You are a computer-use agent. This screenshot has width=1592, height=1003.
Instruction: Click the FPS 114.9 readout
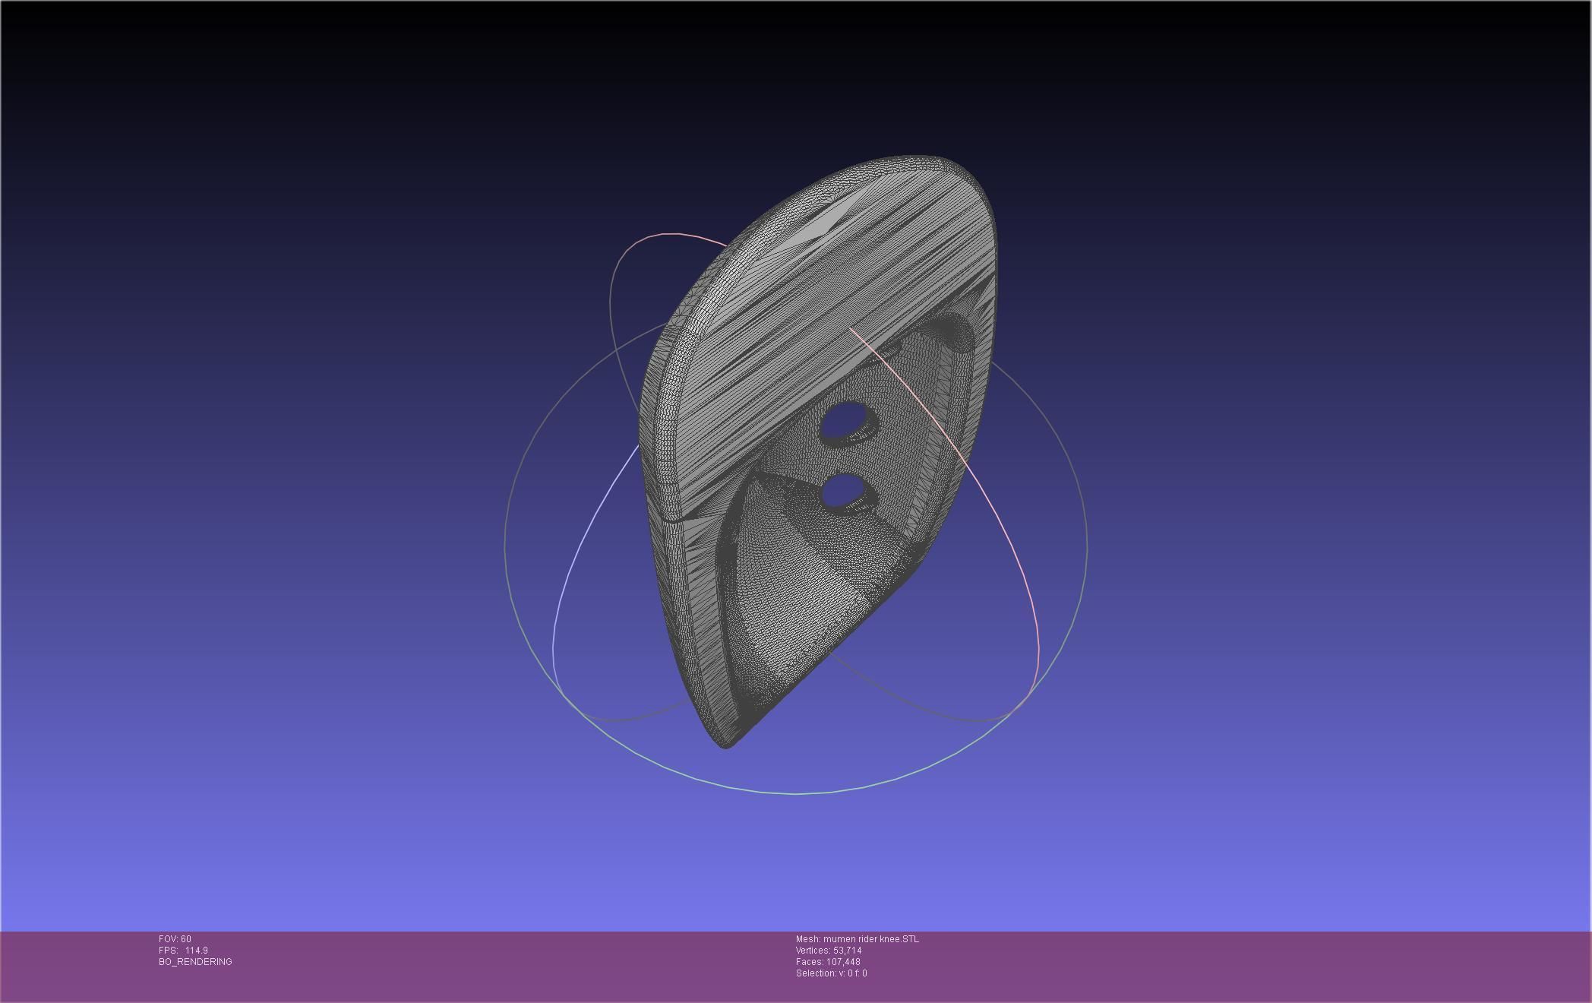coord(183,951)
